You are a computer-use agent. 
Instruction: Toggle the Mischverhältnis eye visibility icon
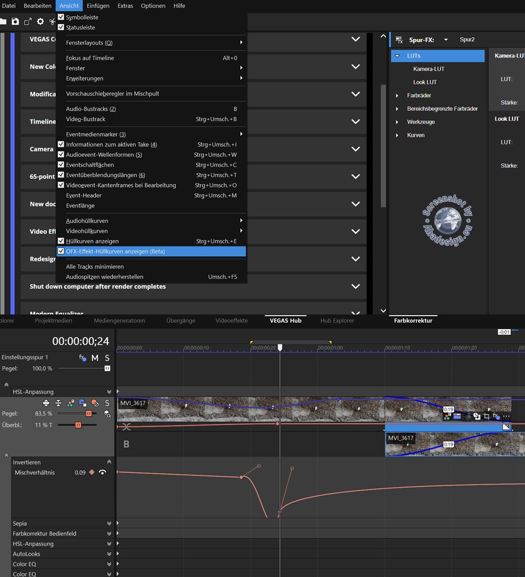pyautogui.click(x=103, y=472)
